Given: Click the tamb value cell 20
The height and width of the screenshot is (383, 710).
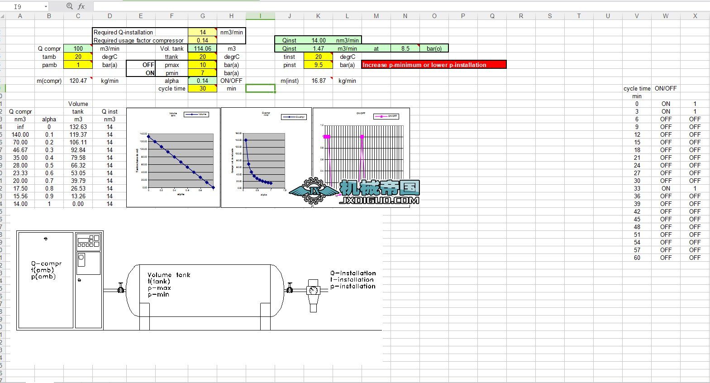Looking at the screenshot, I should 78,57.
